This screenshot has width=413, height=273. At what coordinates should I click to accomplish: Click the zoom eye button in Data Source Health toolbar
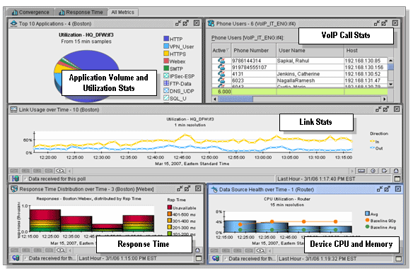[x=260, y=250]
